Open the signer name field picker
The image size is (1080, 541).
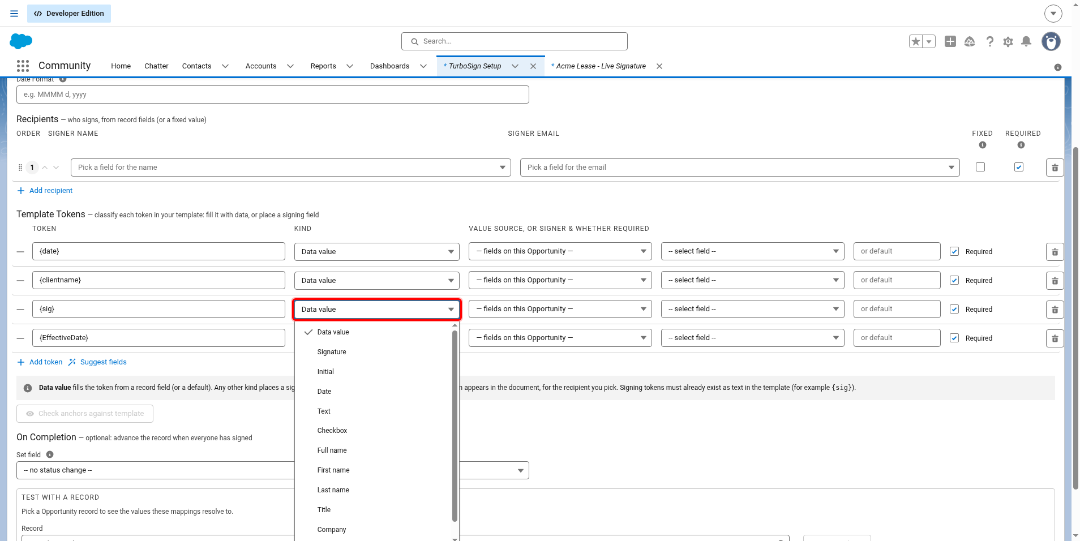(x=291, y=168)
